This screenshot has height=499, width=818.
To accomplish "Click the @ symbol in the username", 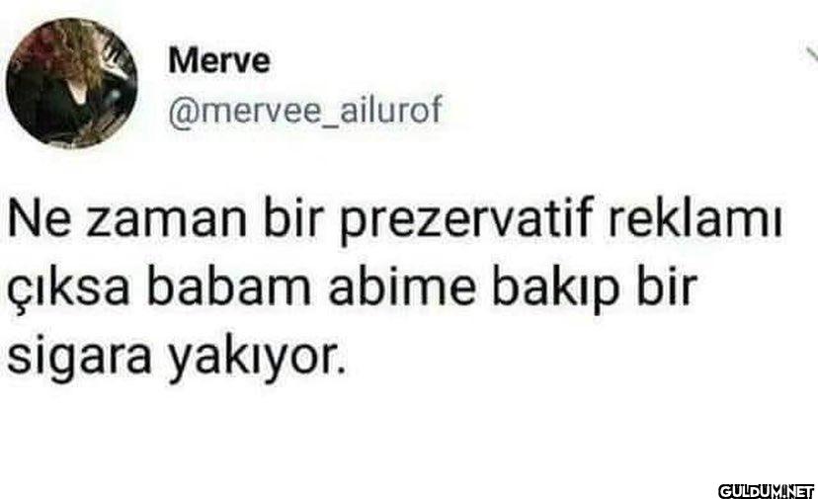I will (x=181, y=112).
